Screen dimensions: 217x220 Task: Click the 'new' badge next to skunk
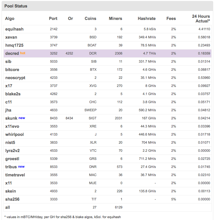(x=22, y=118)
